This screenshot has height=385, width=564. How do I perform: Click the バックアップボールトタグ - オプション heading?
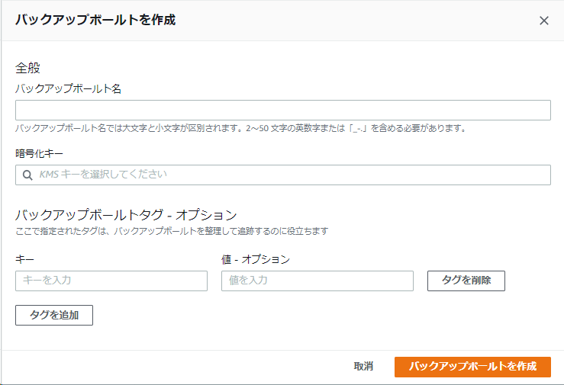[126, 214]
